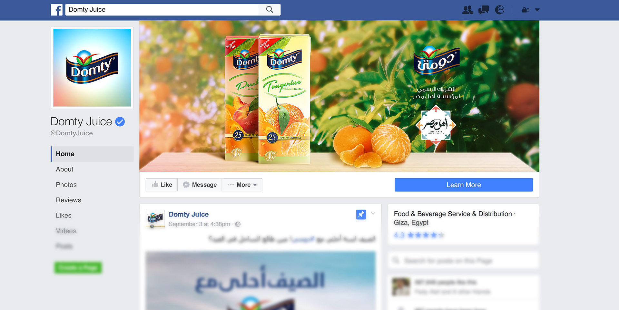
Task: Select the About tab in sidebar
Action: coord(64,169)
